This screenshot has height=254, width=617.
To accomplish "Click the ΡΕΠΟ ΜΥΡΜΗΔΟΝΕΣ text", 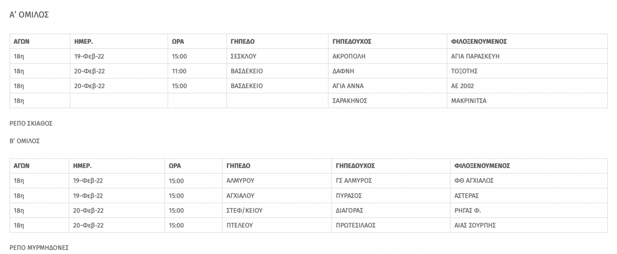I will pyautogui.click(x=39, y=248).
